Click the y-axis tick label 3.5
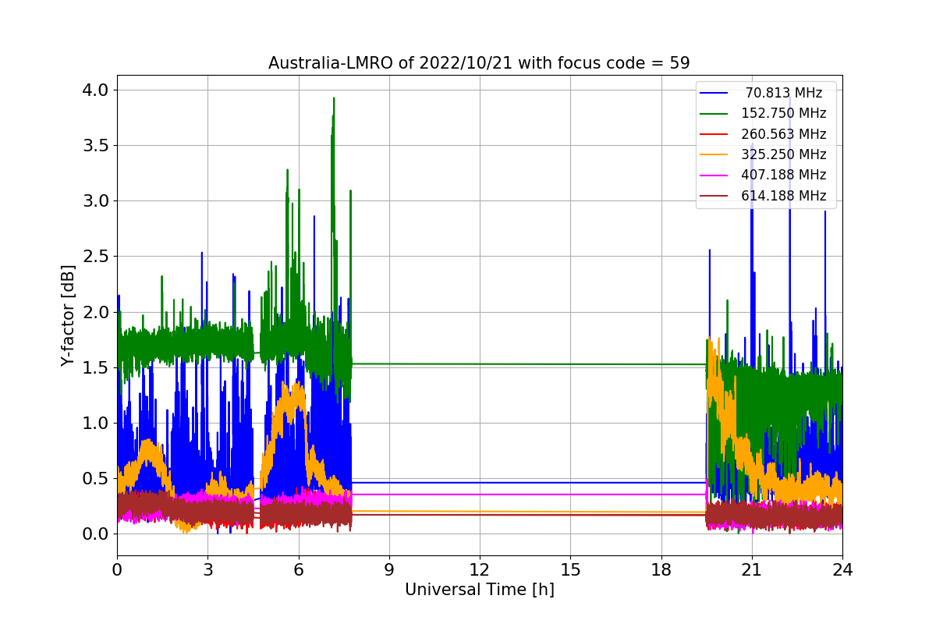Screen dimensions: 936x624 click(x=96, y=145)
